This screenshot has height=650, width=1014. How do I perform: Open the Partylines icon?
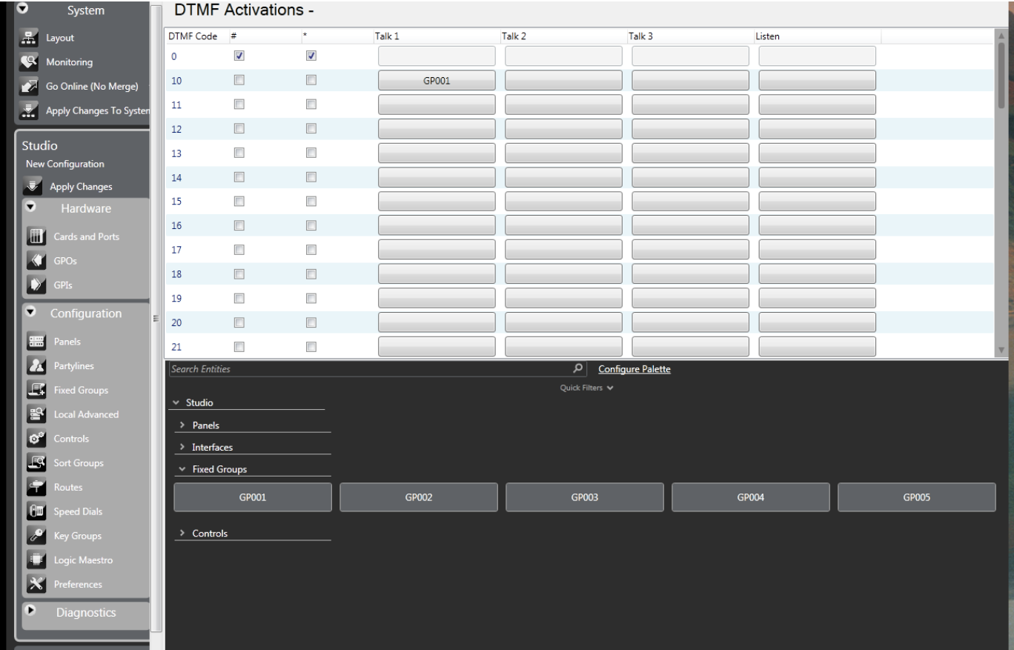pyautogui.click(x=33, y=365)
